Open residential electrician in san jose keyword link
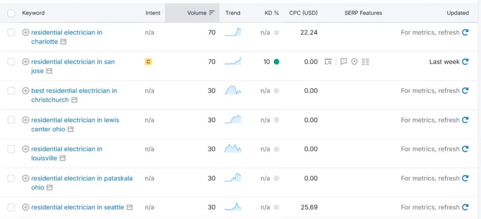481x219 pixels. point(73,62)
